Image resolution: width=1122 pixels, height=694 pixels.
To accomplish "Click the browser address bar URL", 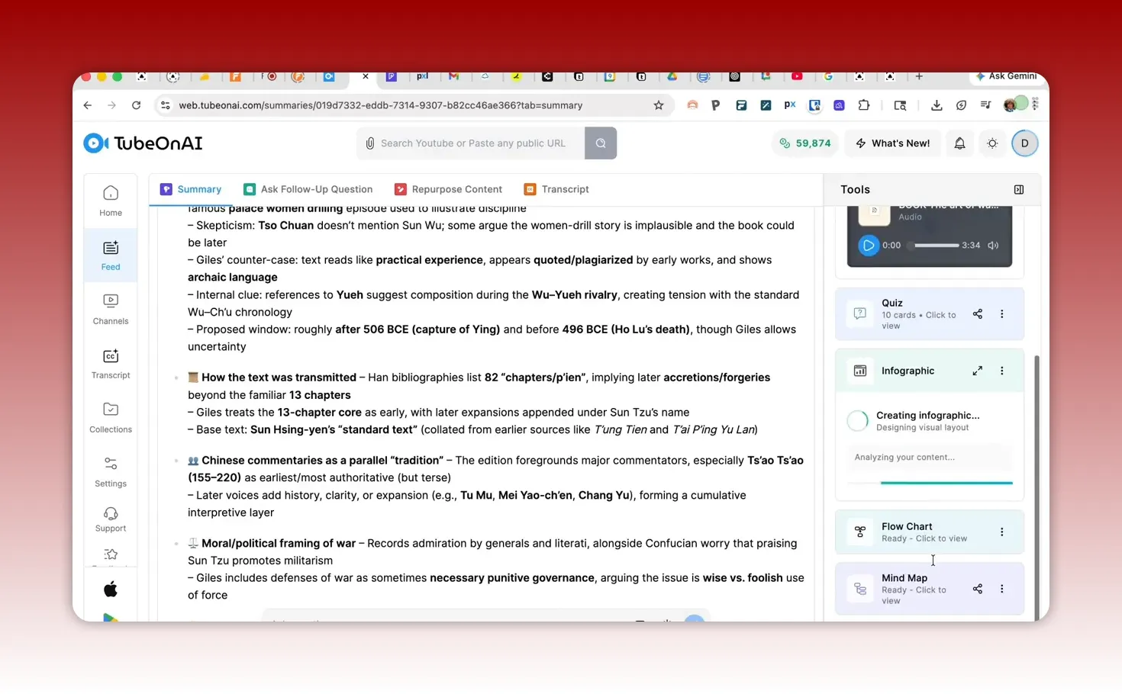I will coord(381,105).
